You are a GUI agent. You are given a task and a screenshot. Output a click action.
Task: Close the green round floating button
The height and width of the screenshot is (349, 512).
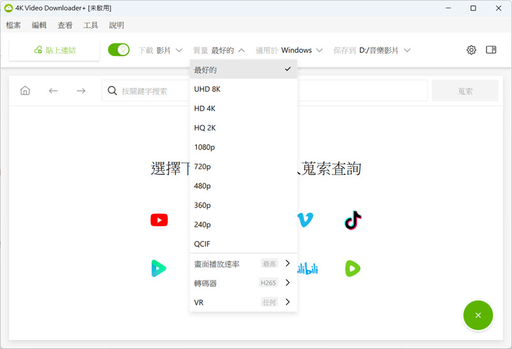(x=478, y=315)
